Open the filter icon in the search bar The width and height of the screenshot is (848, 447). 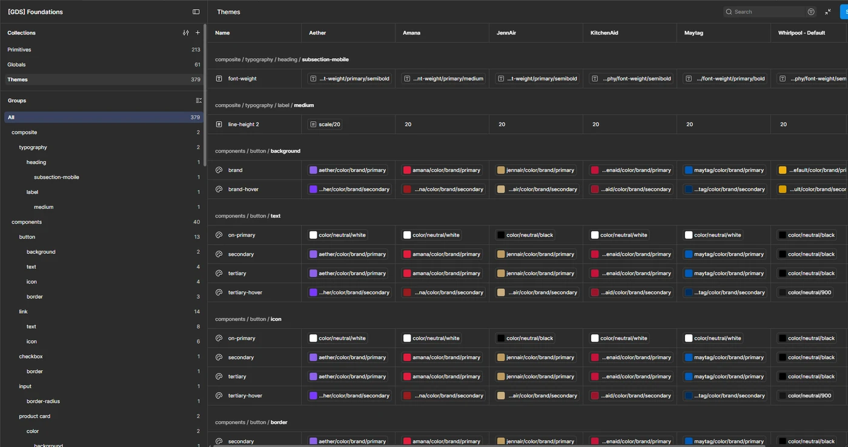click(811, 12)
